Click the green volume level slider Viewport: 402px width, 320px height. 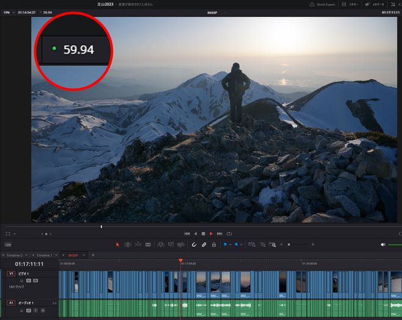point(395,245)
